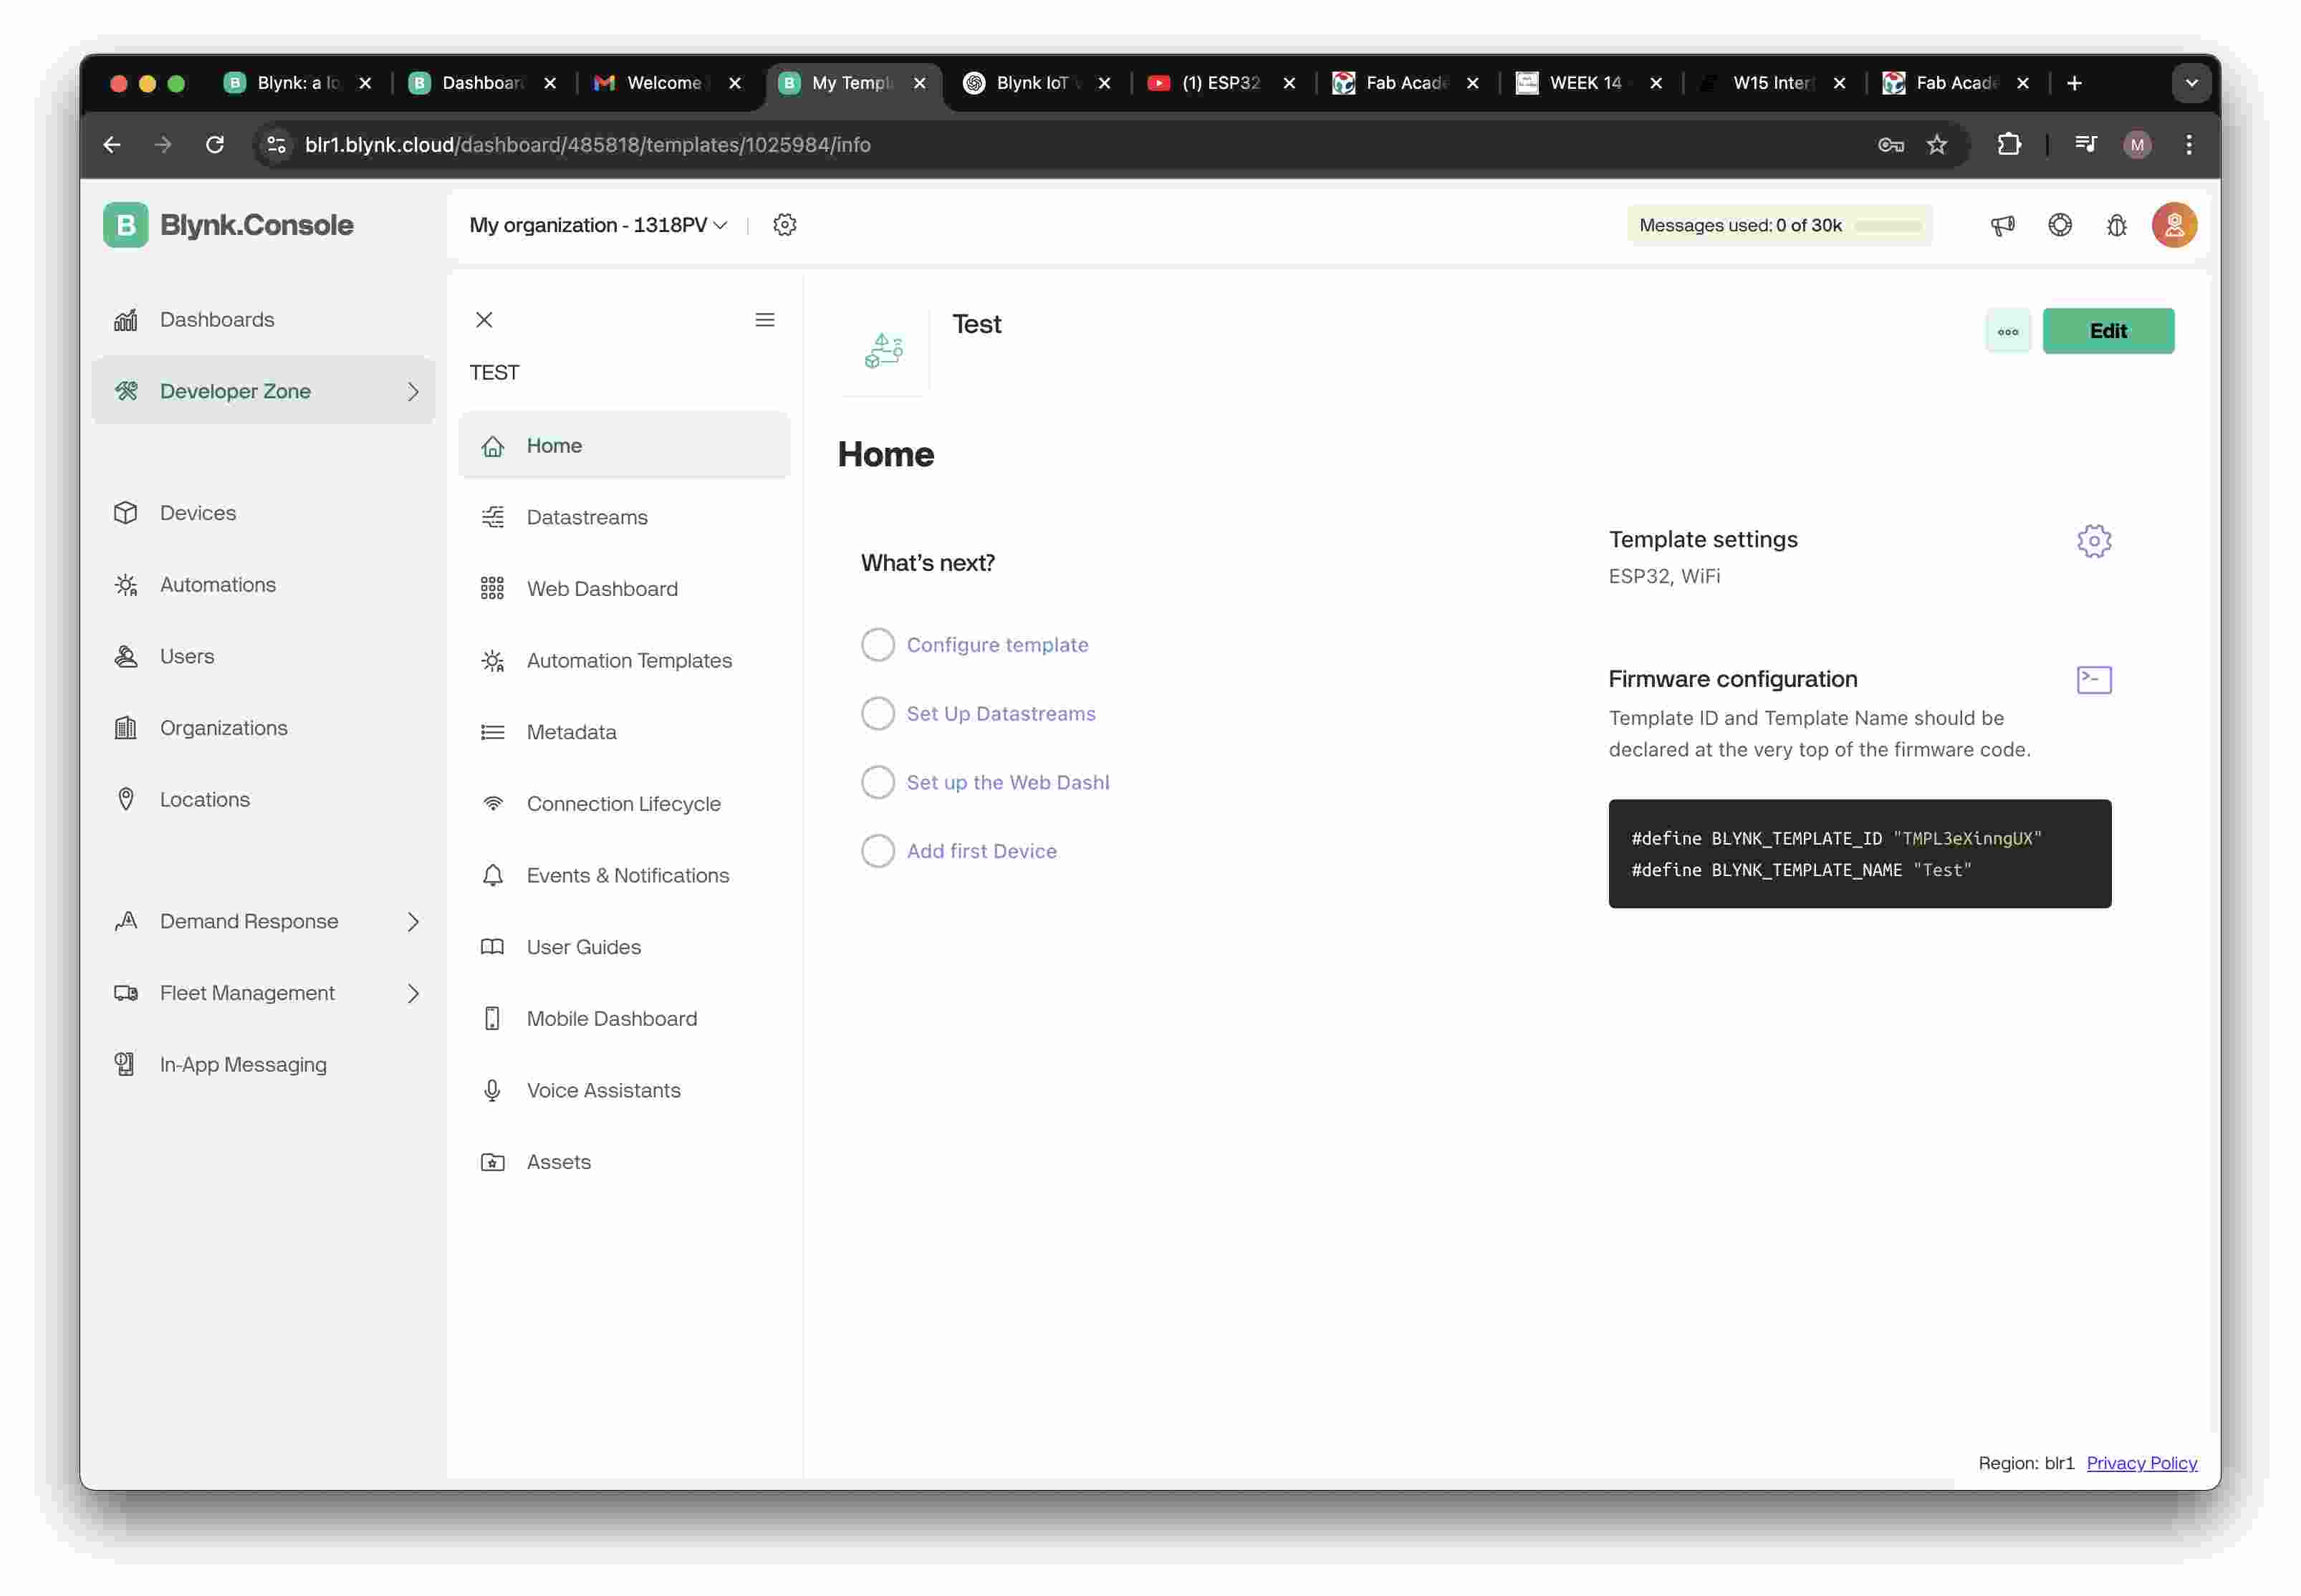Viewport: 2301px width, 1596px height.
Task: Click the firmware code block
Action: [x=1859, y=854]
